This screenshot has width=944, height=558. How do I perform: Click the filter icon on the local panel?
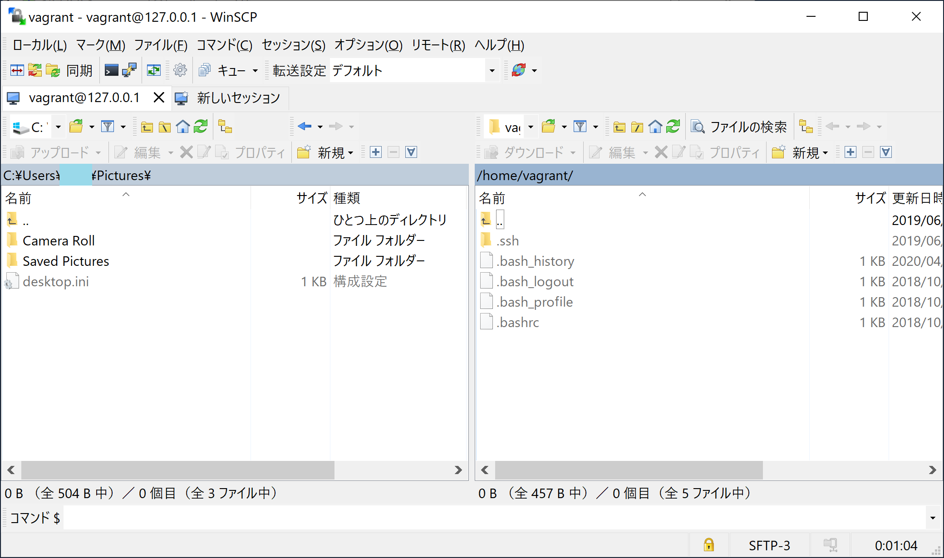point(108,127)
